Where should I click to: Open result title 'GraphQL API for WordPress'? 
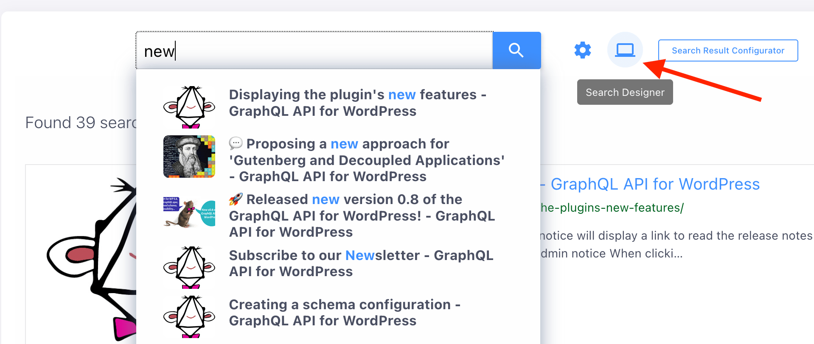[x=650, y=184]
